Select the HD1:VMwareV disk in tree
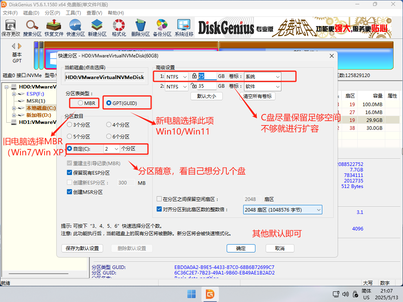Viewport: 403px width, 302px height. (x=37, y=122)
